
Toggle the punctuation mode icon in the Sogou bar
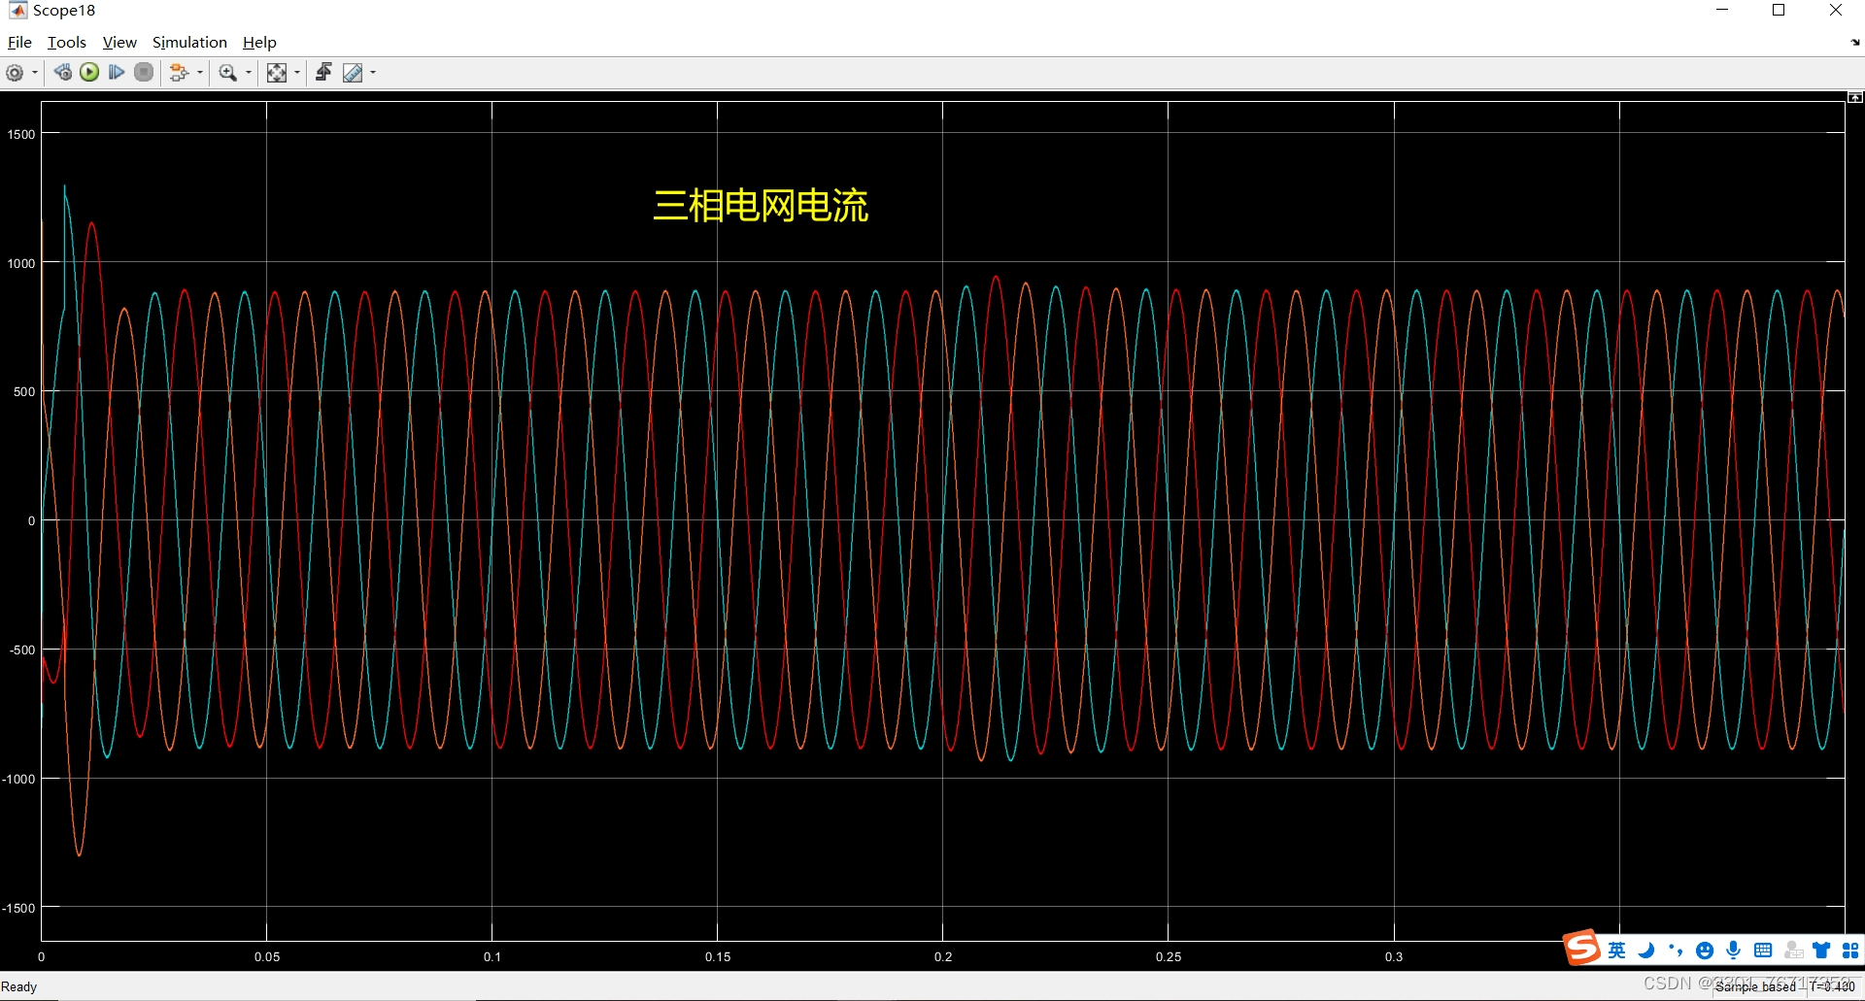(1675, 951)
